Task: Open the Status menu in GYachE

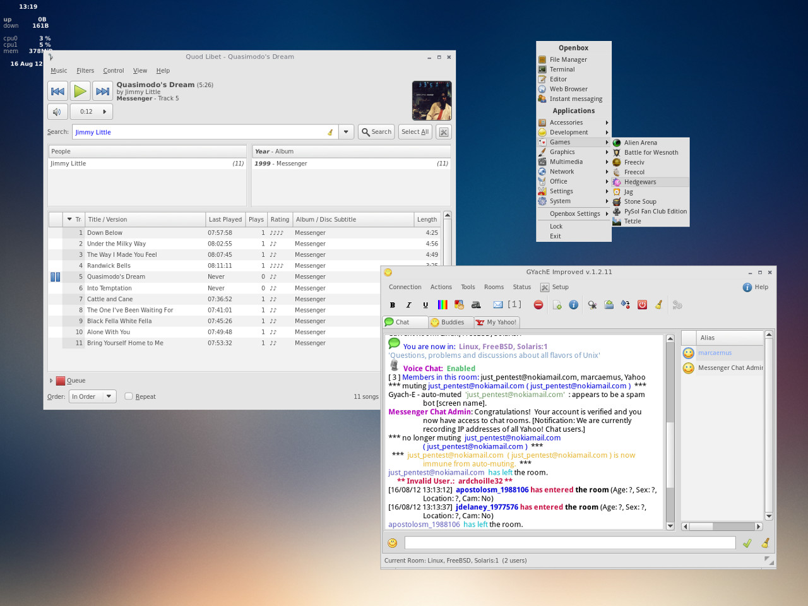Action: [521, 287]
